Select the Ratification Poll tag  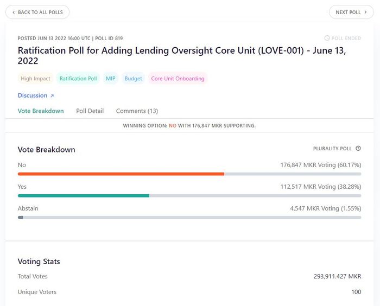(x=78, y=79)
